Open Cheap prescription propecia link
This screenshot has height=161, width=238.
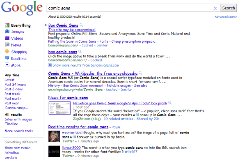click(x=133, y=41)
